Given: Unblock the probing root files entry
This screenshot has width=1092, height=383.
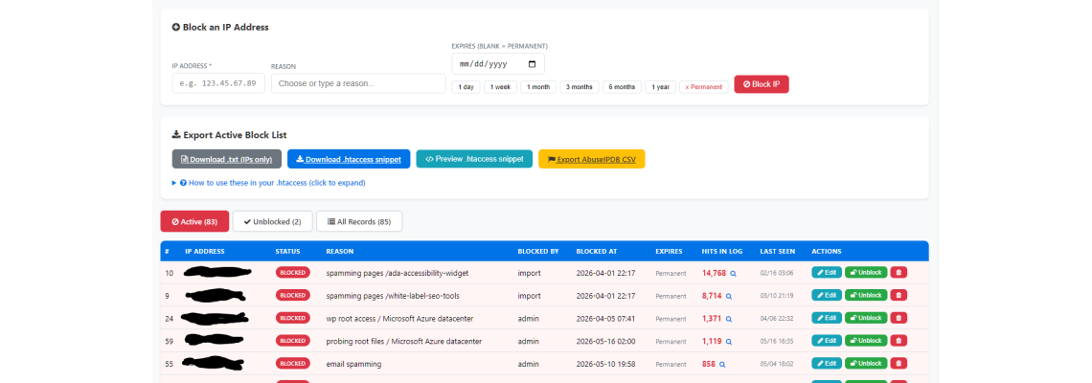Looking at the screenshot, I should (x=866, y=341).
